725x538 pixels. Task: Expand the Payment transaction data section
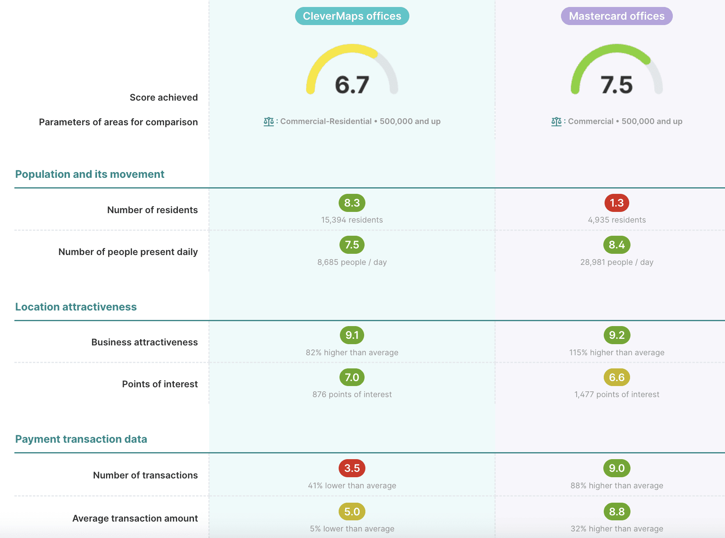[x=81, y=439]
